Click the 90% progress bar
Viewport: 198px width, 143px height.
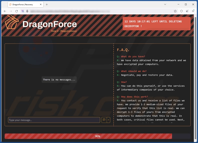tap(97, 136)
